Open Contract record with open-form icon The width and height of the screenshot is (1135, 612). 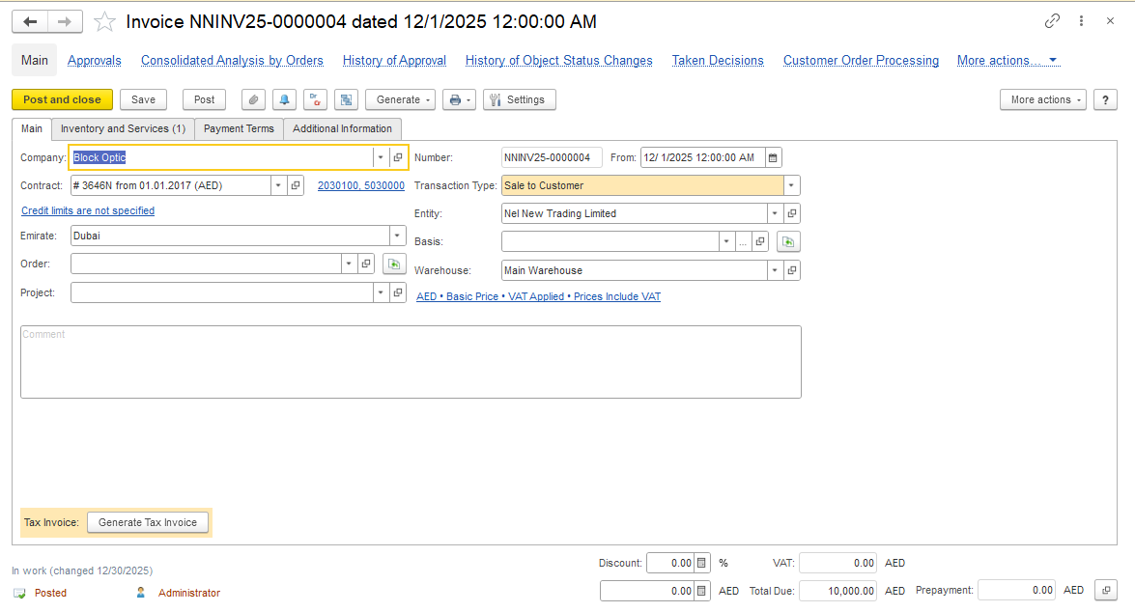coord(296,186)
